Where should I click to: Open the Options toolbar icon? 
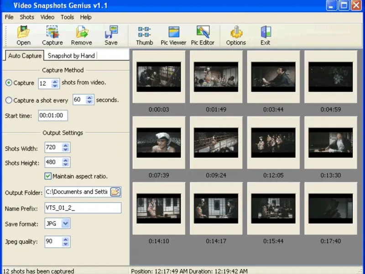click(x=236, y=36)
